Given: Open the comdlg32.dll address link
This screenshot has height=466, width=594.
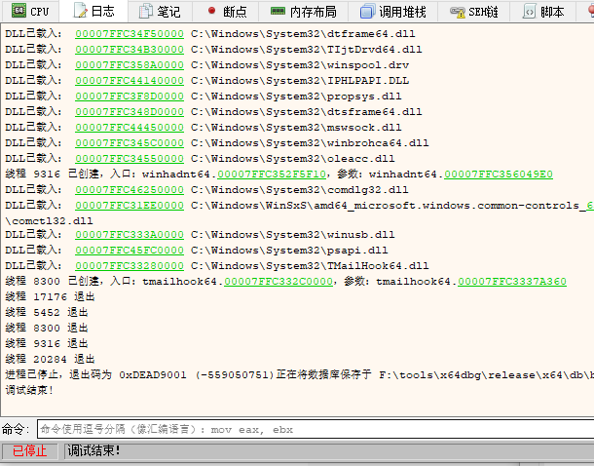Looking at the screenshot, I should [129, 189].
